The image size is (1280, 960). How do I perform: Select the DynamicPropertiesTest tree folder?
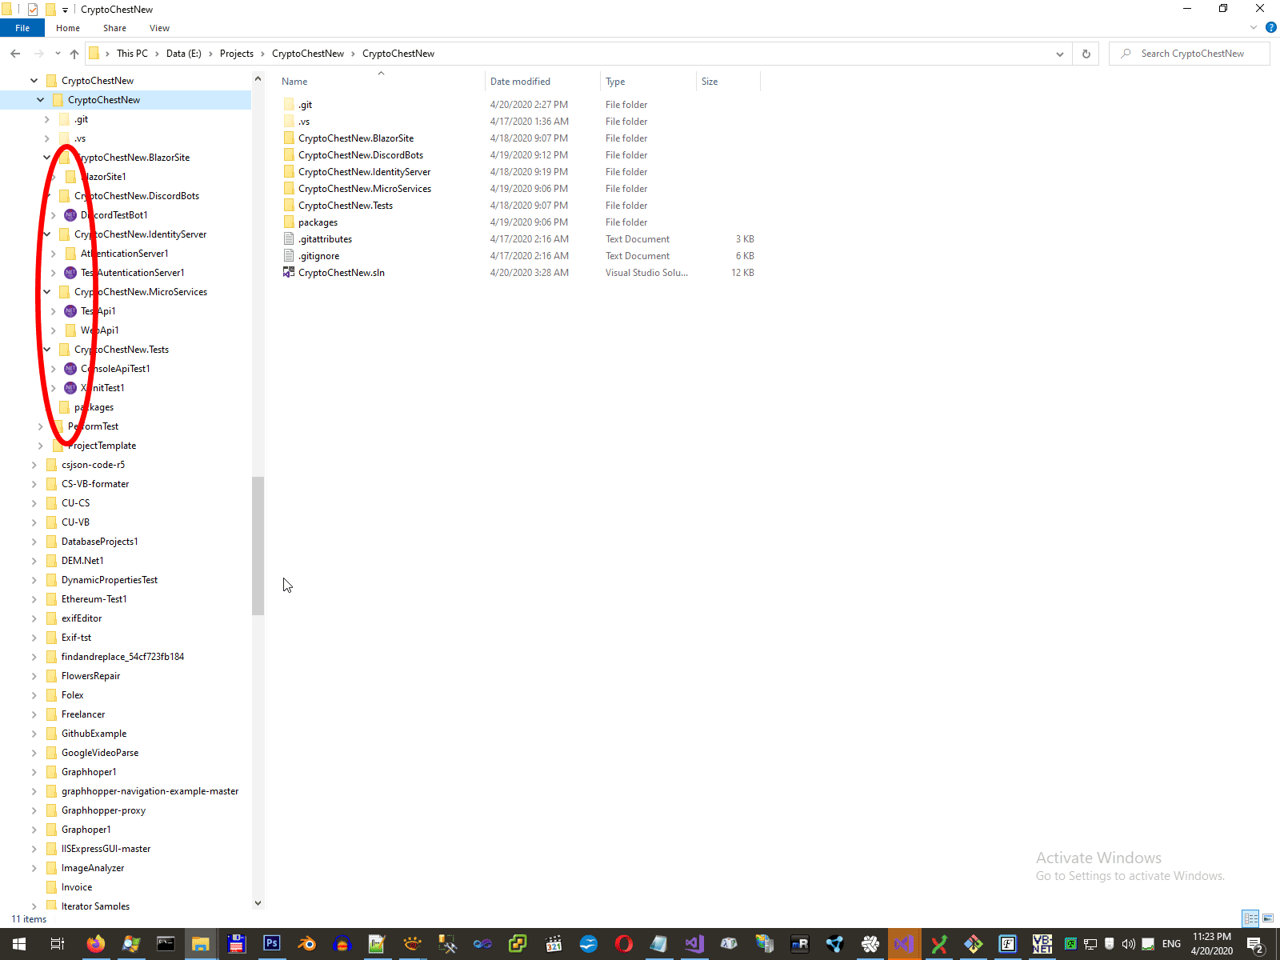pyautogui.click(x=110, y=580)
